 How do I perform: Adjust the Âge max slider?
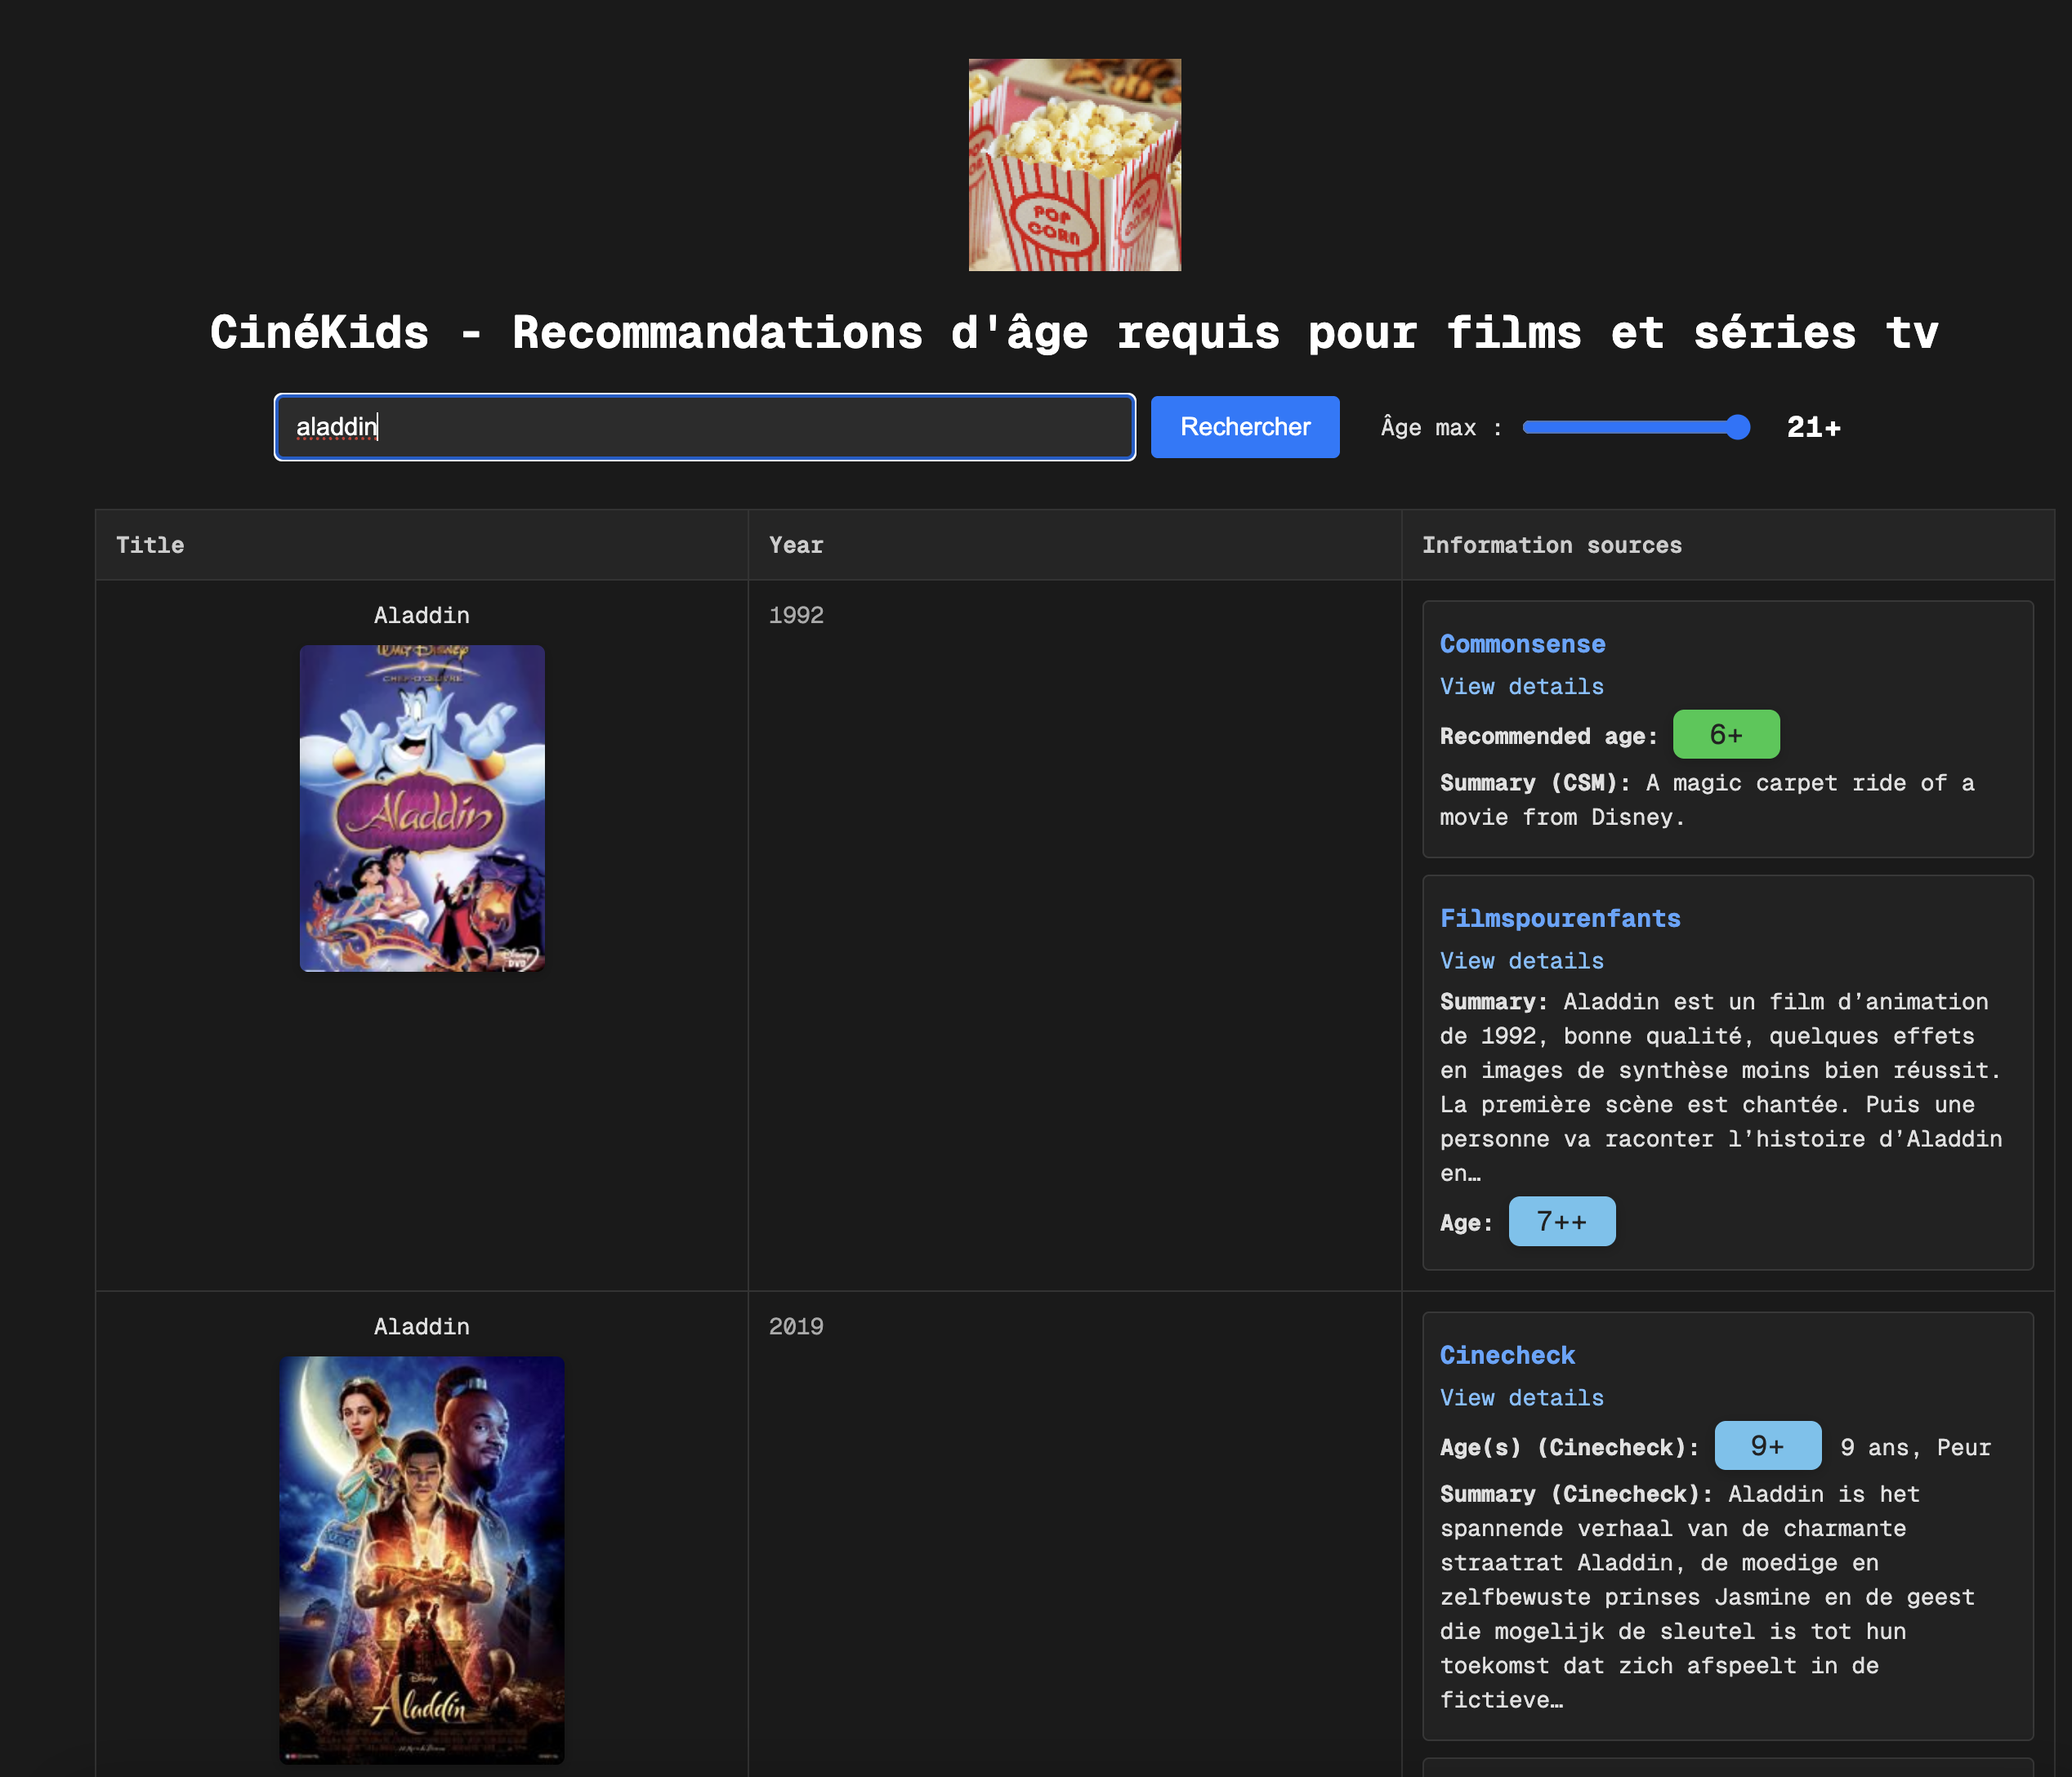[1636, 428]
